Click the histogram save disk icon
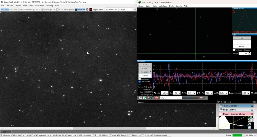The image size is (257, 137). coord(249,127)
